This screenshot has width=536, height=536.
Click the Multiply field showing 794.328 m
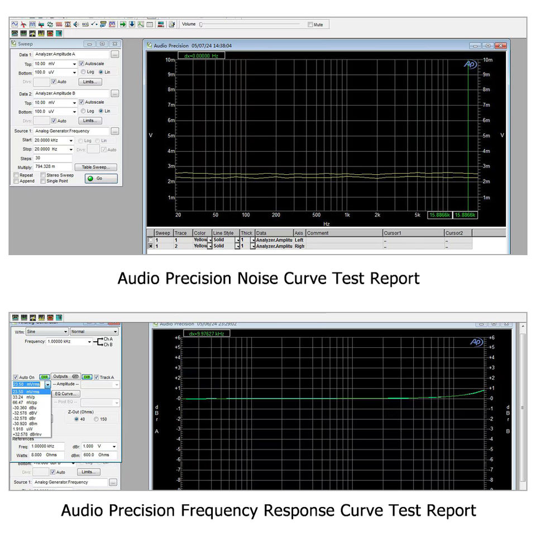(x=52, y=167)
